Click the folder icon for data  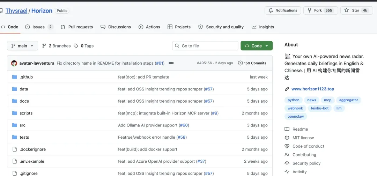tap(15, 89)
